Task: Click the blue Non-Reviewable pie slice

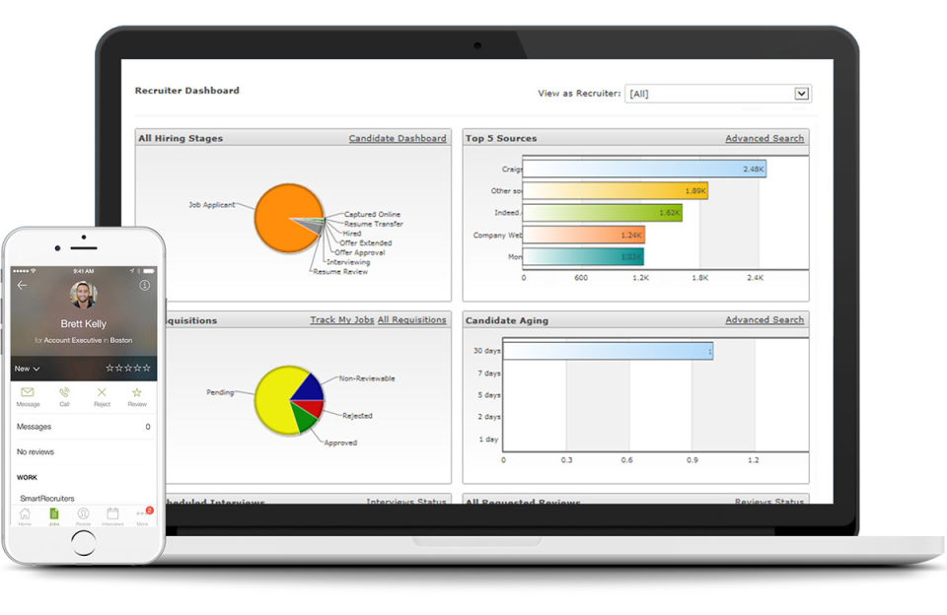Action: (x=310, y=390)
